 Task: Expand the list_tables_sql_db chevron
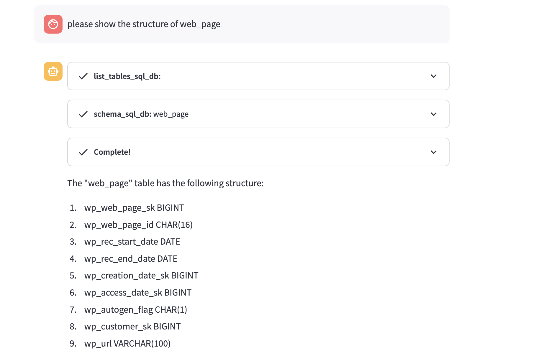pos(433,76)
